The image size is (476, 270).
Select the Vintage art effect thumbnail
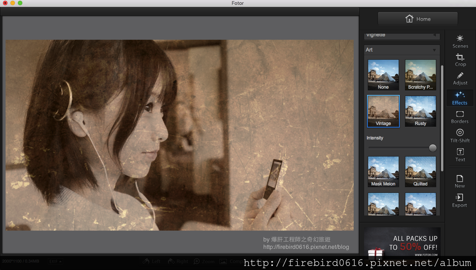coord(383,111)
